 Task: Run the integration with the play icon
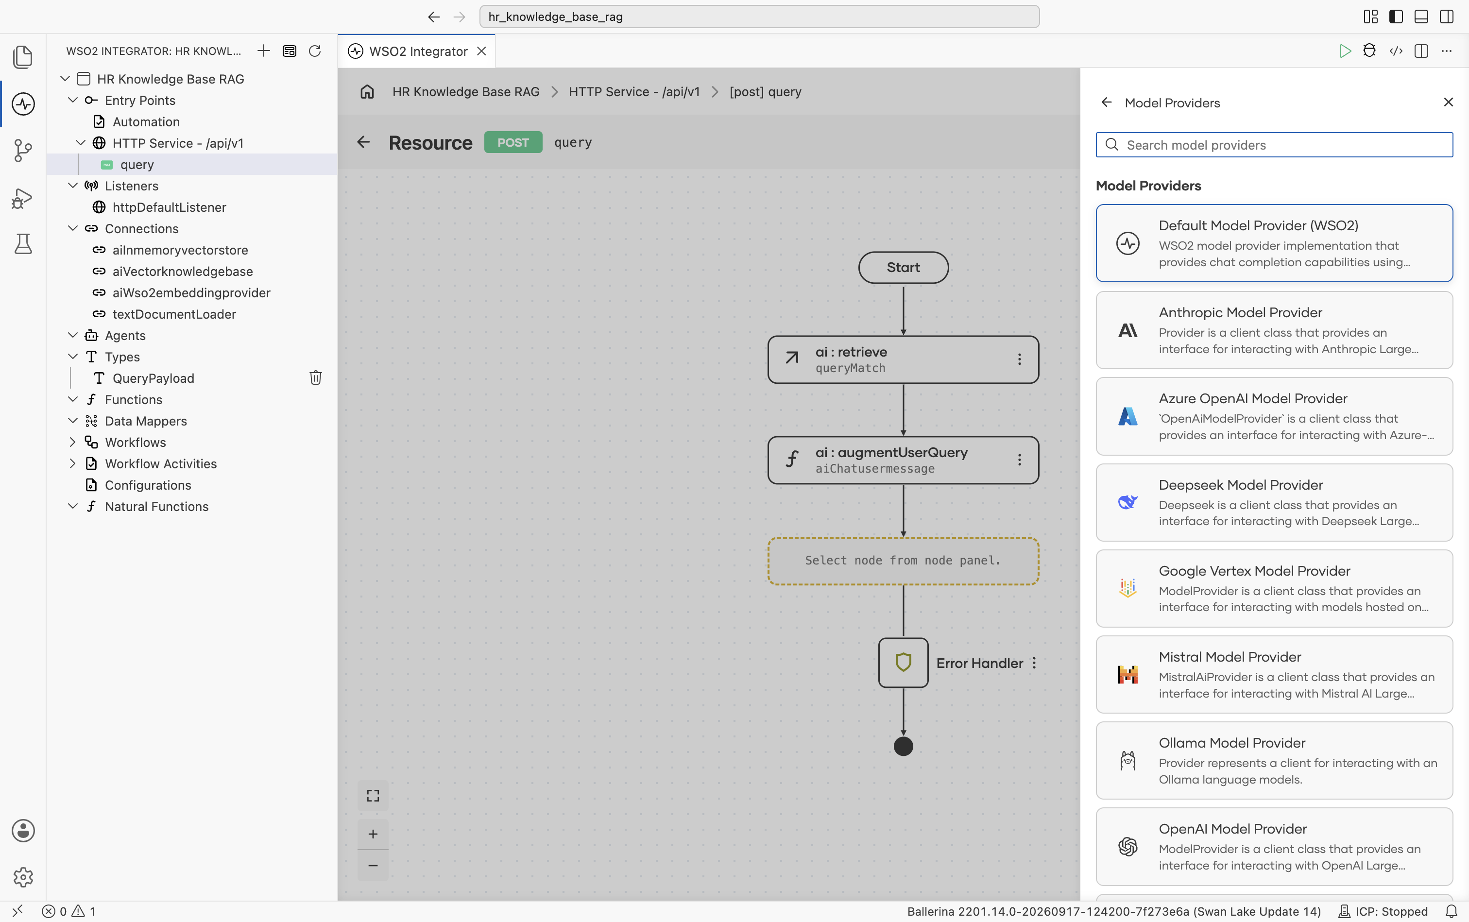[1345, 51]
